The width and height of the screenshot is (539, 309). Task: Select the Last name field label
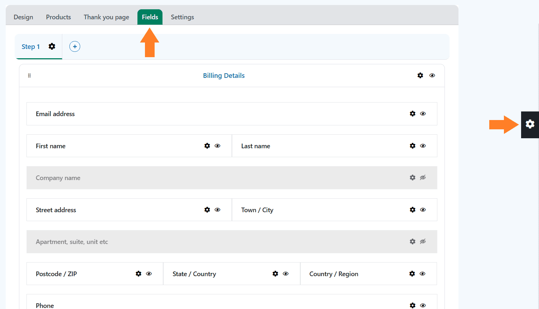[256, 146]
